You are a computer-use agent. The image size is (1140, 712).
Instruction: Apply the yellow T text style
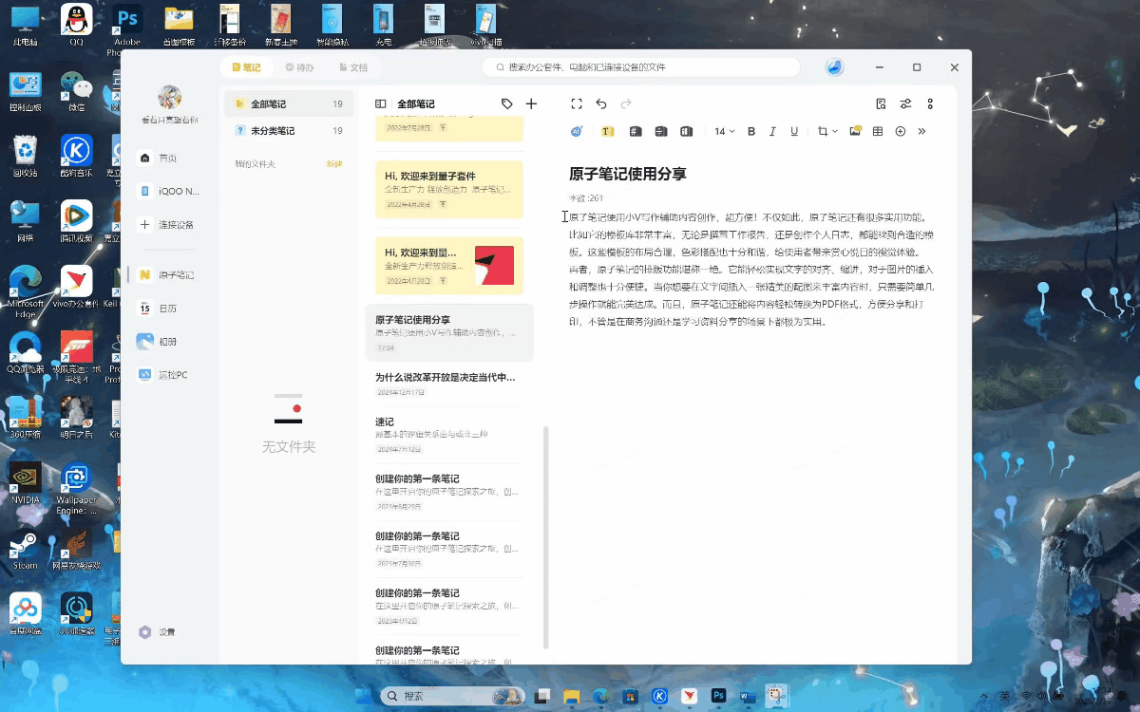608,131
